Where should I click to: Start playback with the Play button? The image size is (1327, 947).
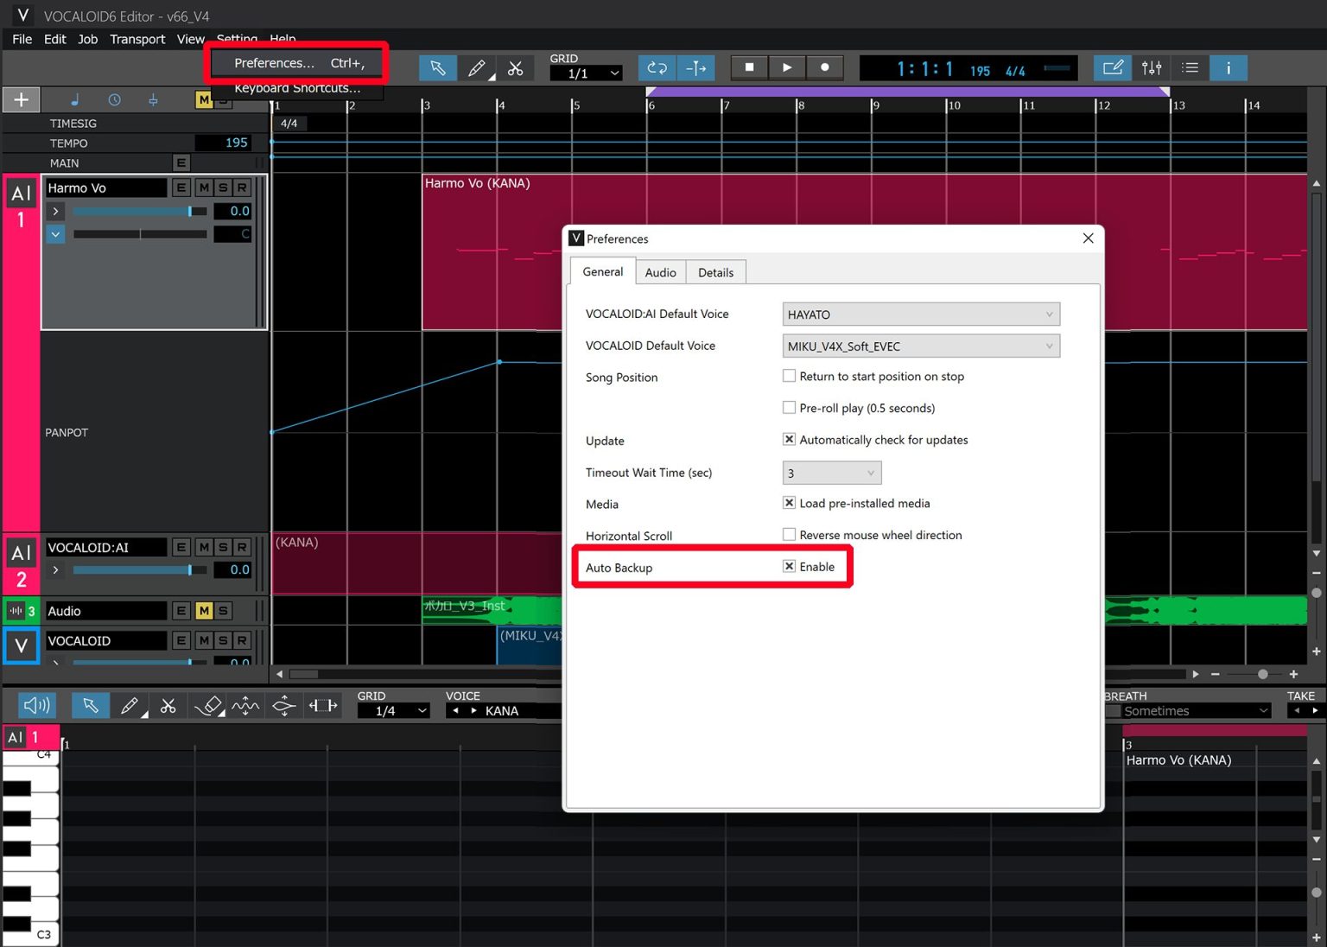787,67
